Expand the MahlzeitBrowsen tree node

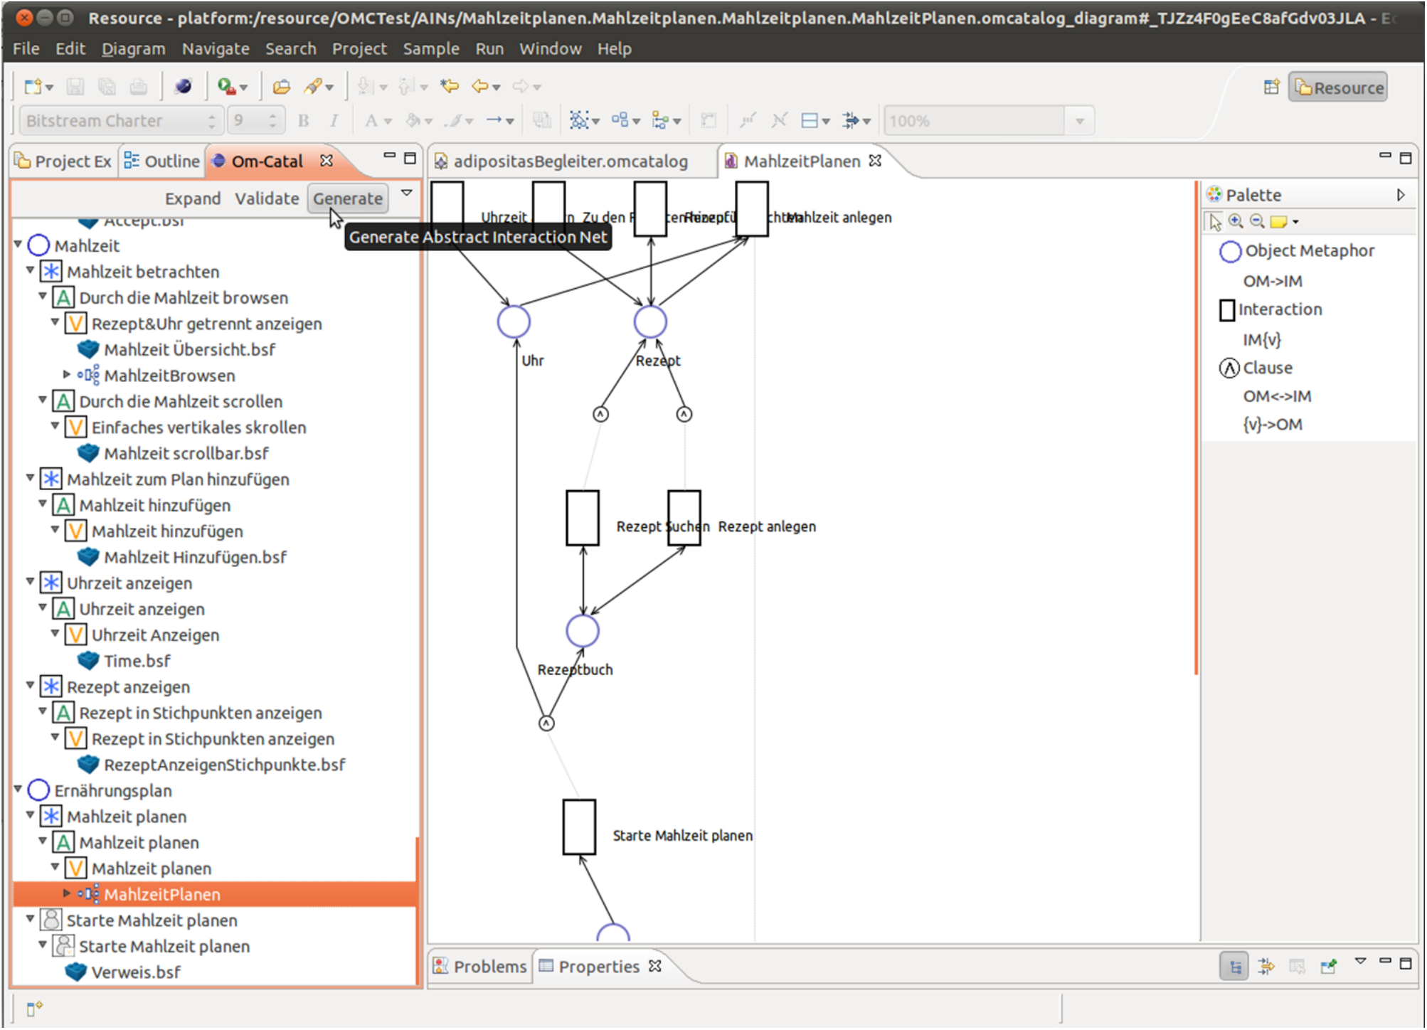pyautogui.click(x=67, y=374)
